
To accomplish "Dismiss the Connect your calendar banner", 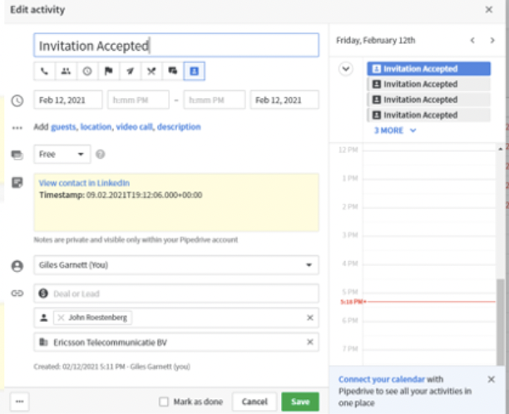I will click(492, 379).
